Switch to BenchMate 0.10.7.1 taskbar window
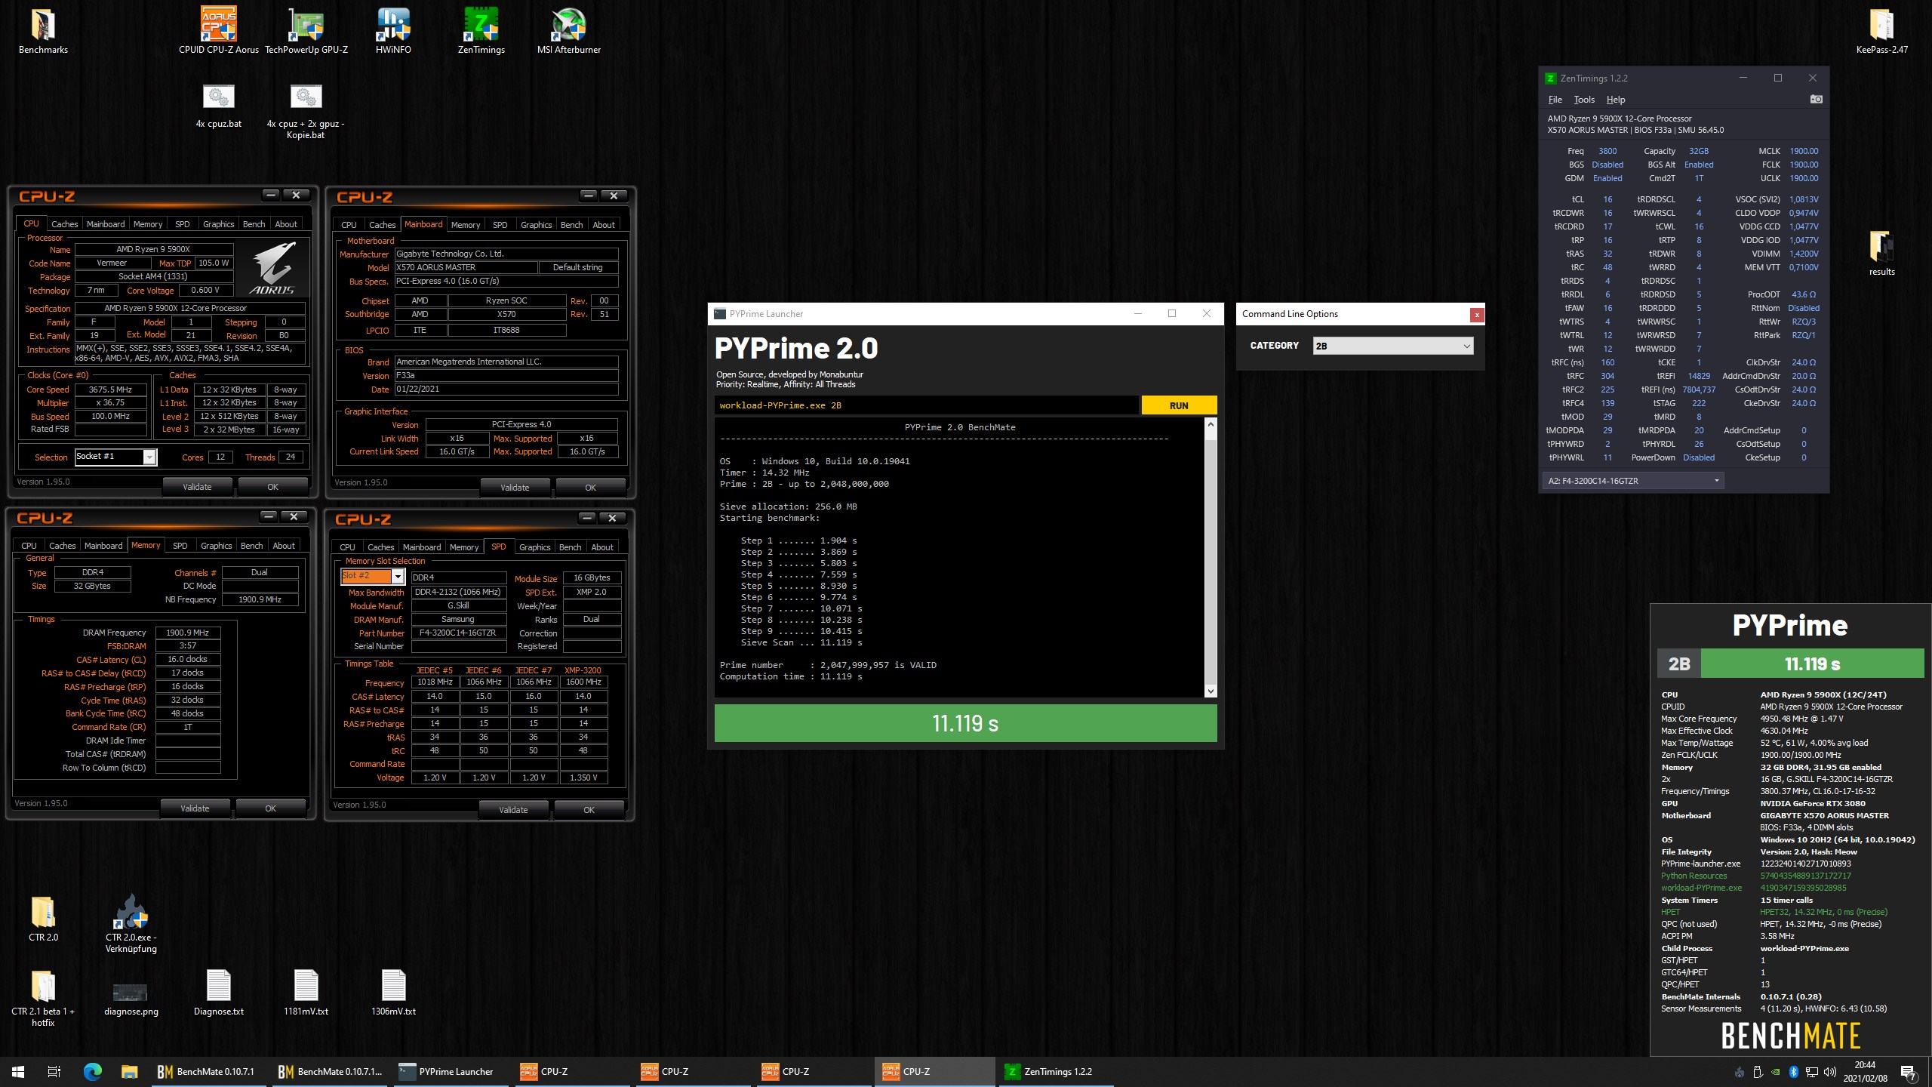This screenshot has width=1932, height=1087. coord(208,1071)
